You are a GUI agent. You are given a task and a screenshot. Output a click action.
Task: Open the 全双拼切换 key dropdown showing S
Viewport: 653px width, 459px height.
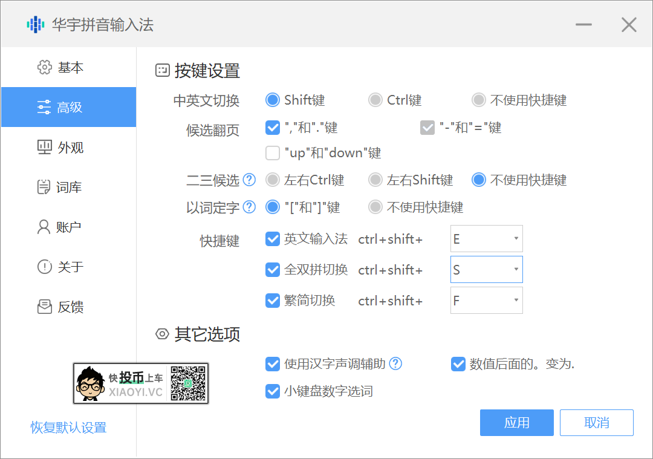tap(486, 270)
